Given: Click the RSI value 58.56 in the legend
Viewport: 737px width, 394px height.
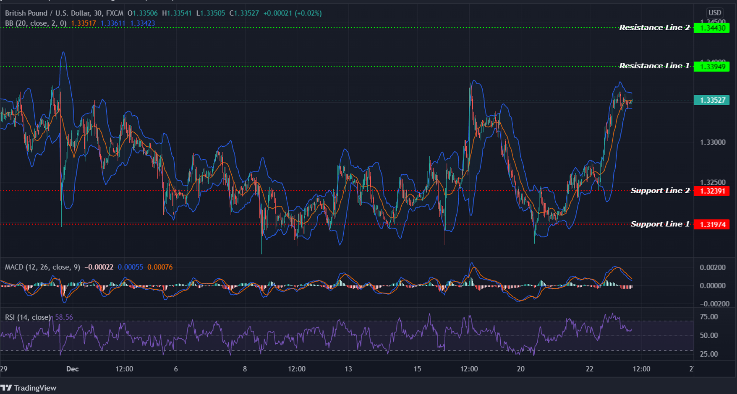Looking at the screenshot, I should click(63, 317).
